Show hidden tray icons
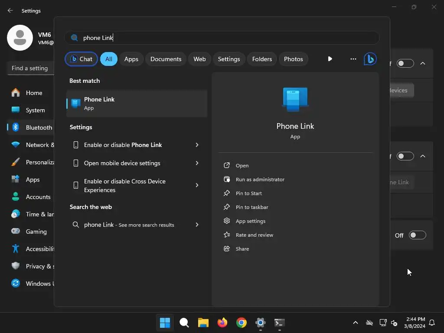Viewport: 444px width, 333px height. pyautogui.click(x=356, y=323)
